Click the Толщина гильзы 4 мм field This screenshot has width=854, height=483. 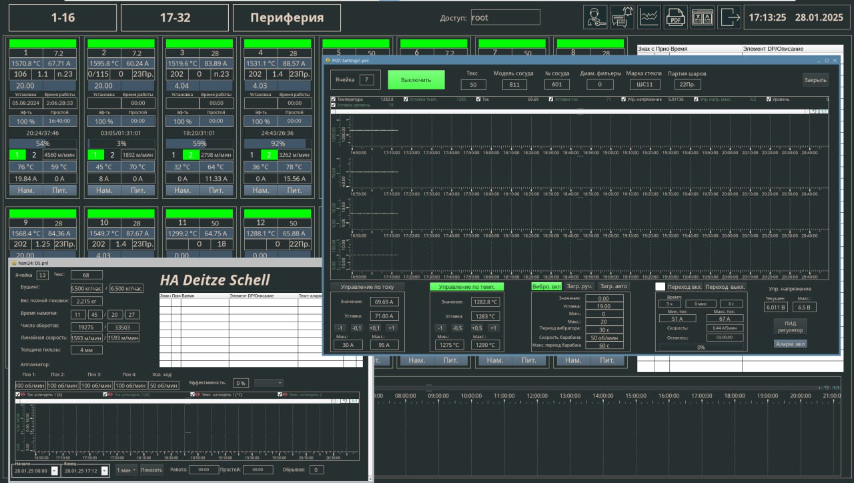(x=86, y=350)
